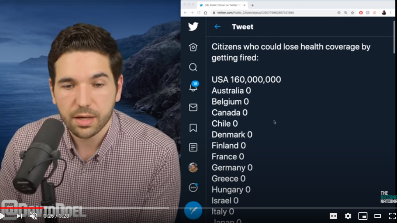Open Twitter Bookmarks icon
The height and width of the screenshot is (223, 397).
coord(193,128)
